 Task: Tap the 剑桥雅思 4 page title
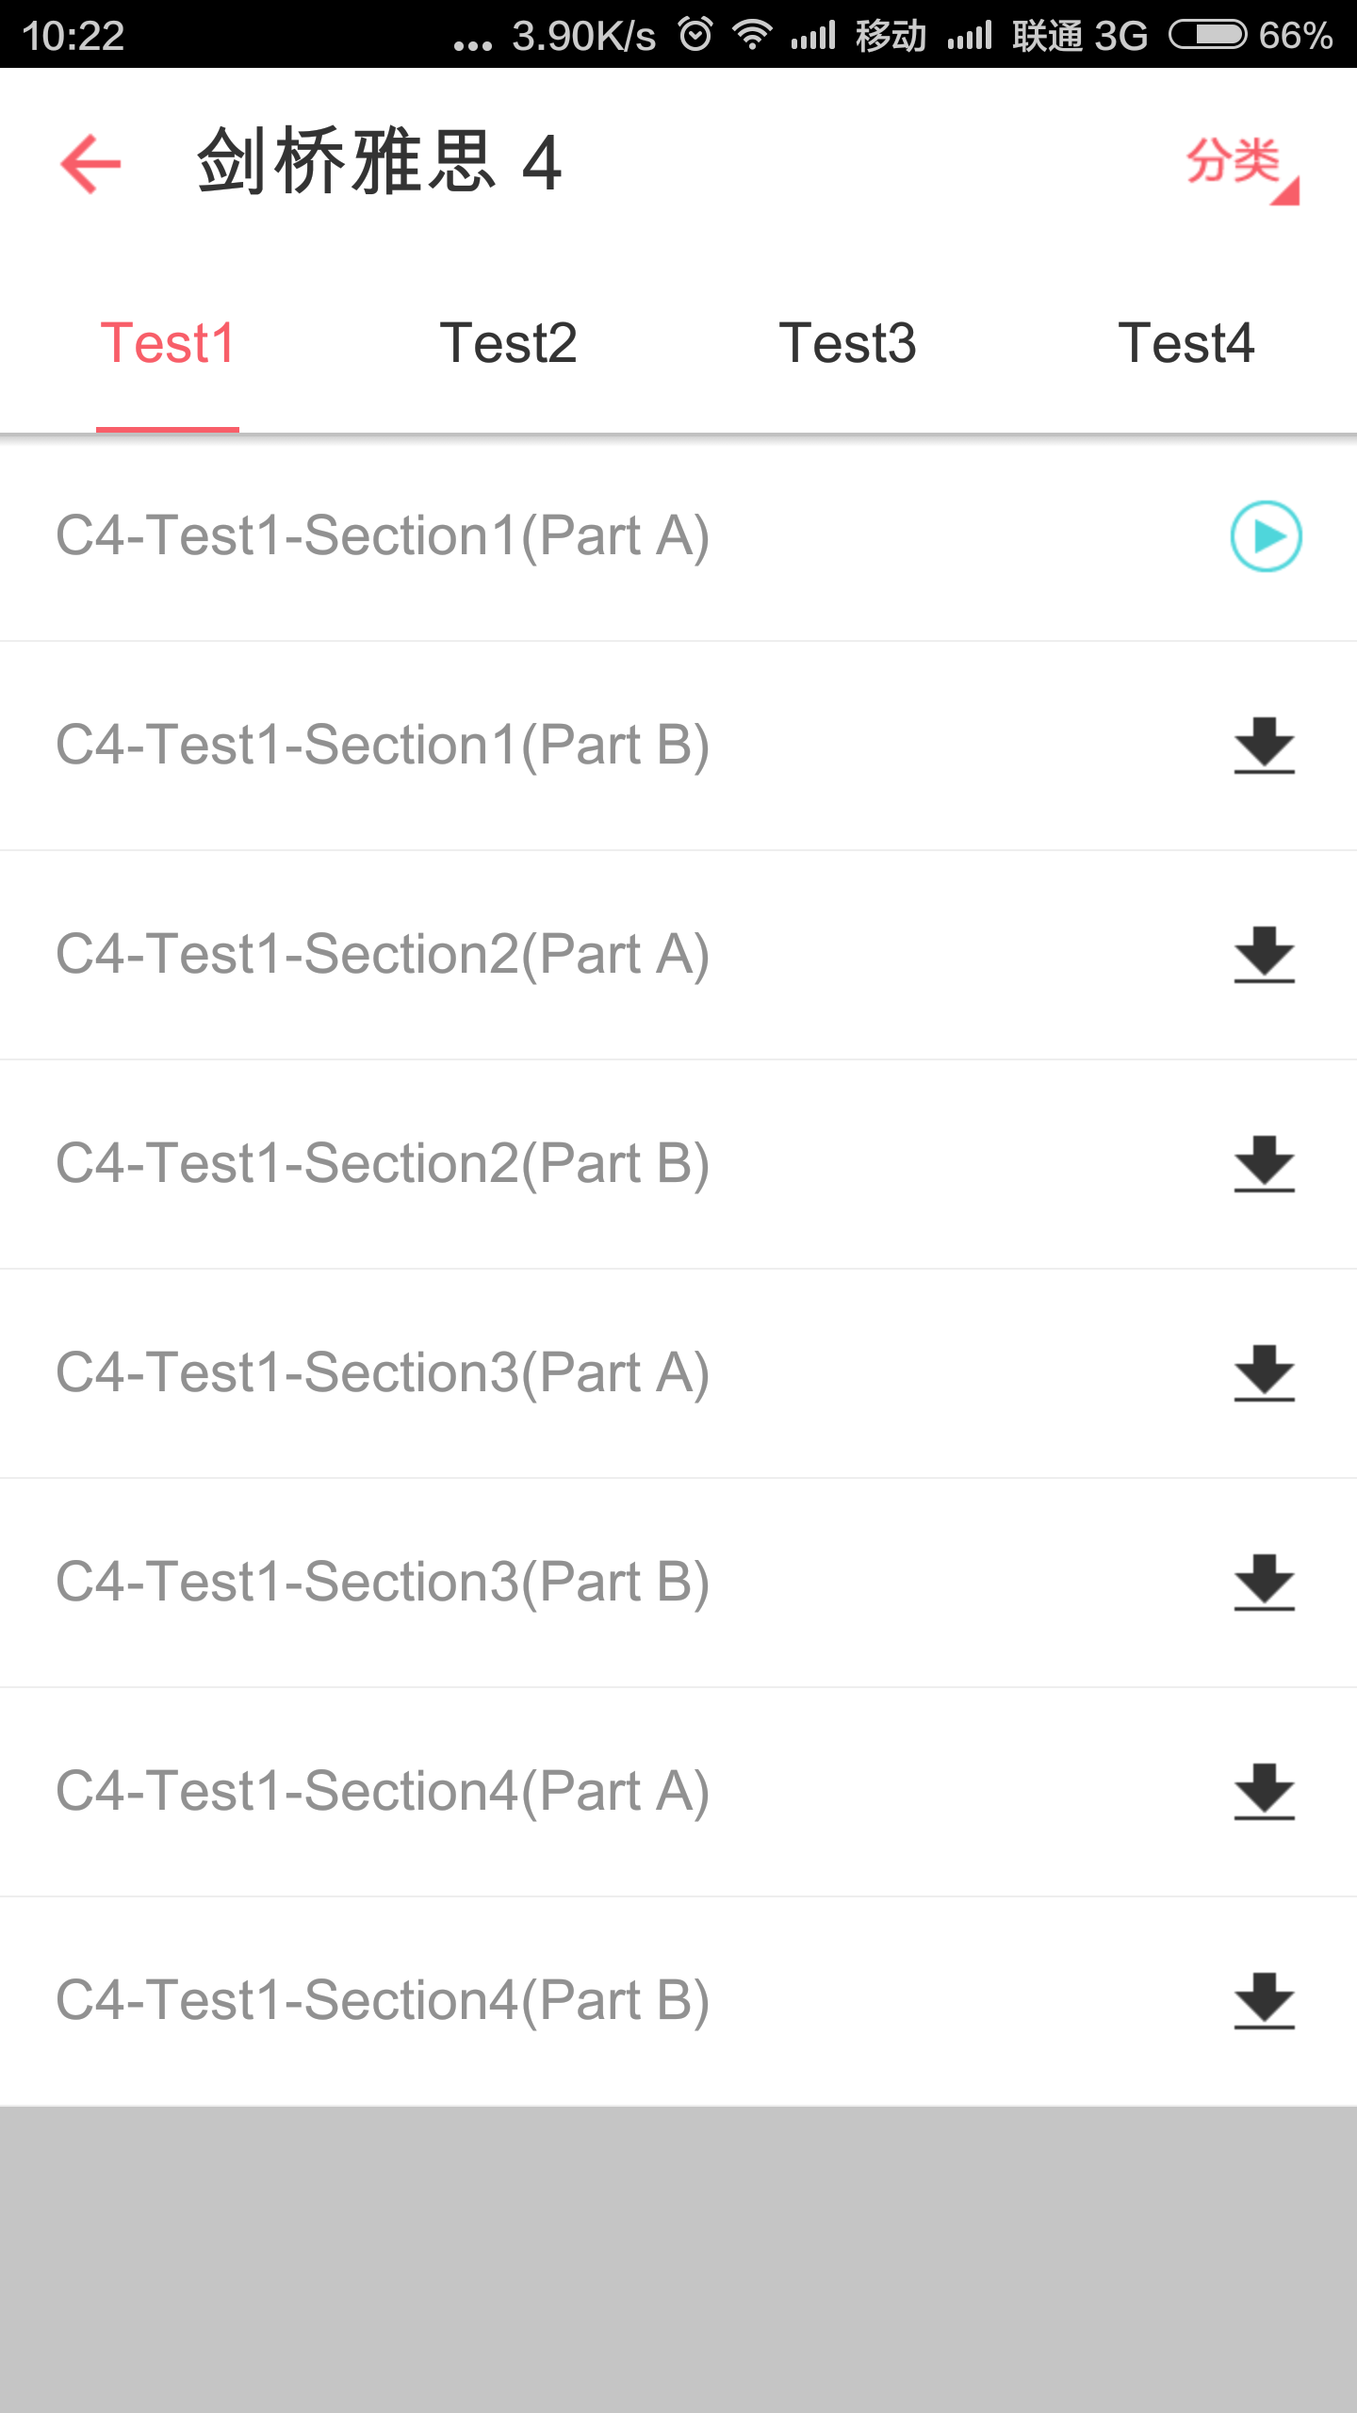pyautogui.click(x=379, y=163)
